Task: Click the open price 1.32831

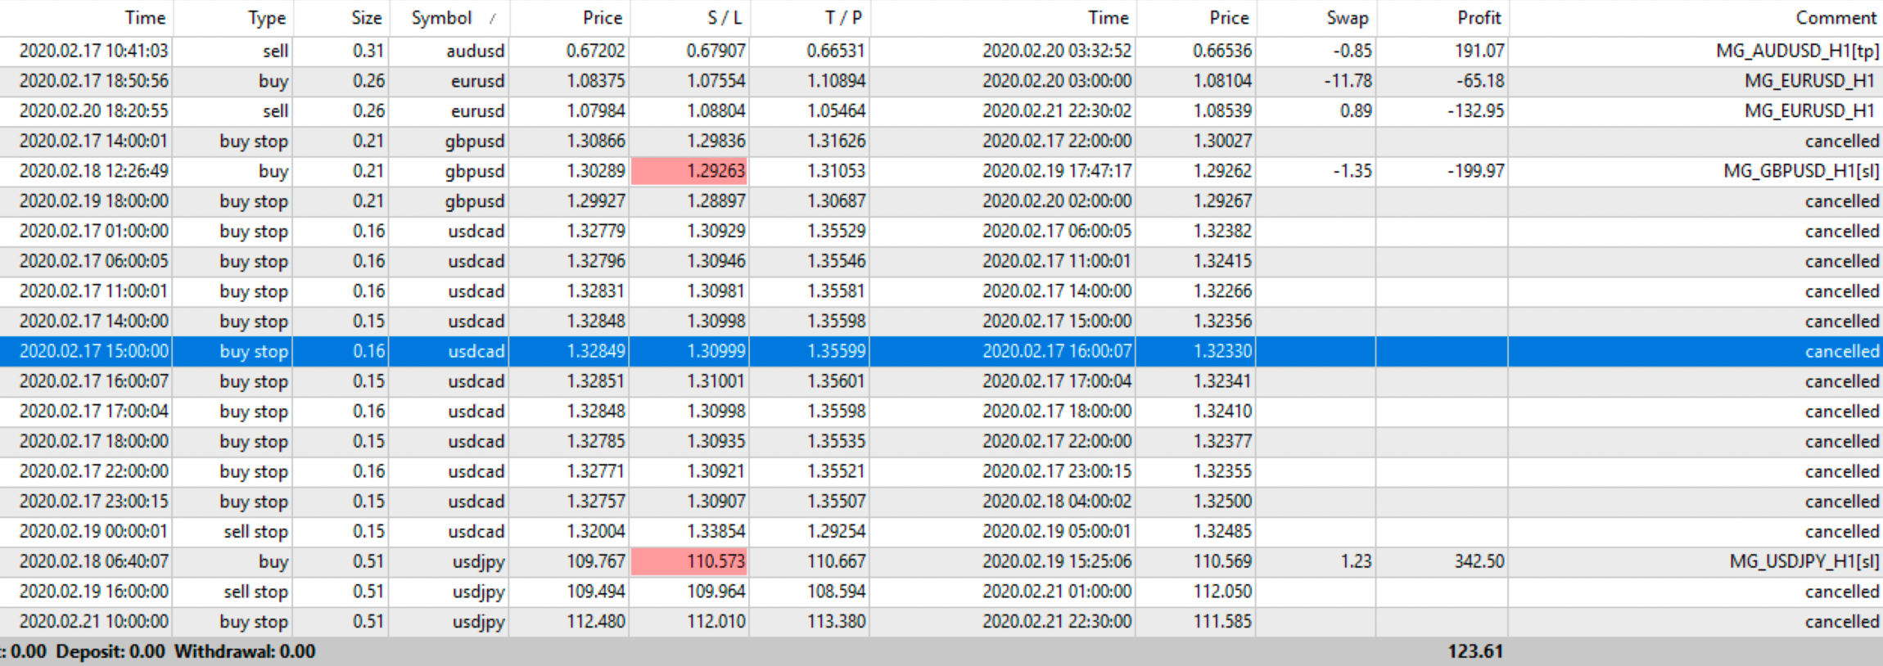Action: point(595,291)
